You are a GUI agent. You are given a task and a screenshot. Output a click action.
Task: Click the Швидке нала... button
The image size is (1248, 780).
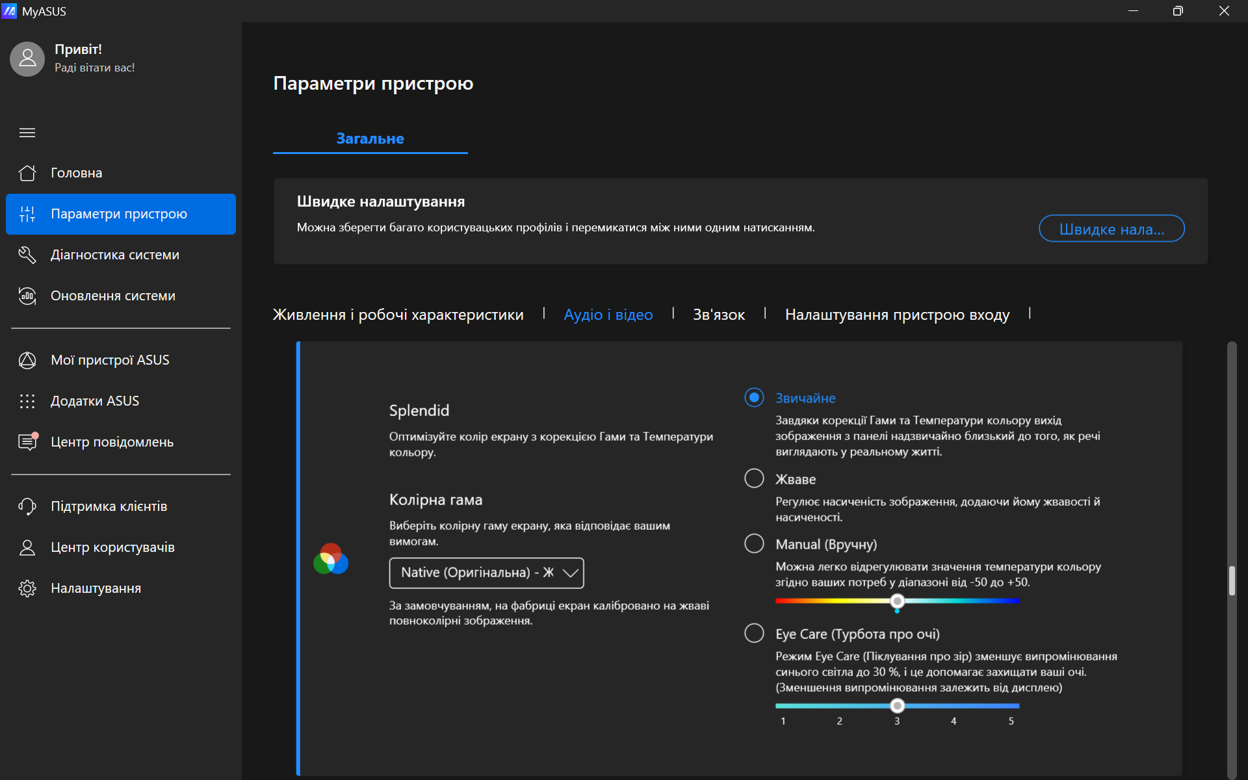1111,229
